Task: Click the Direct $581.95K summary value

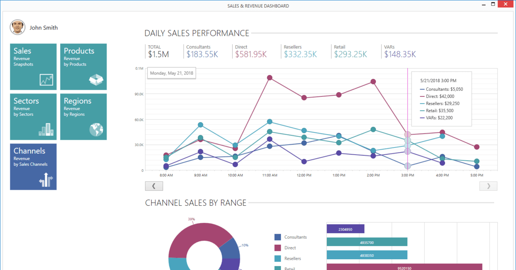Action: (251, 54)
